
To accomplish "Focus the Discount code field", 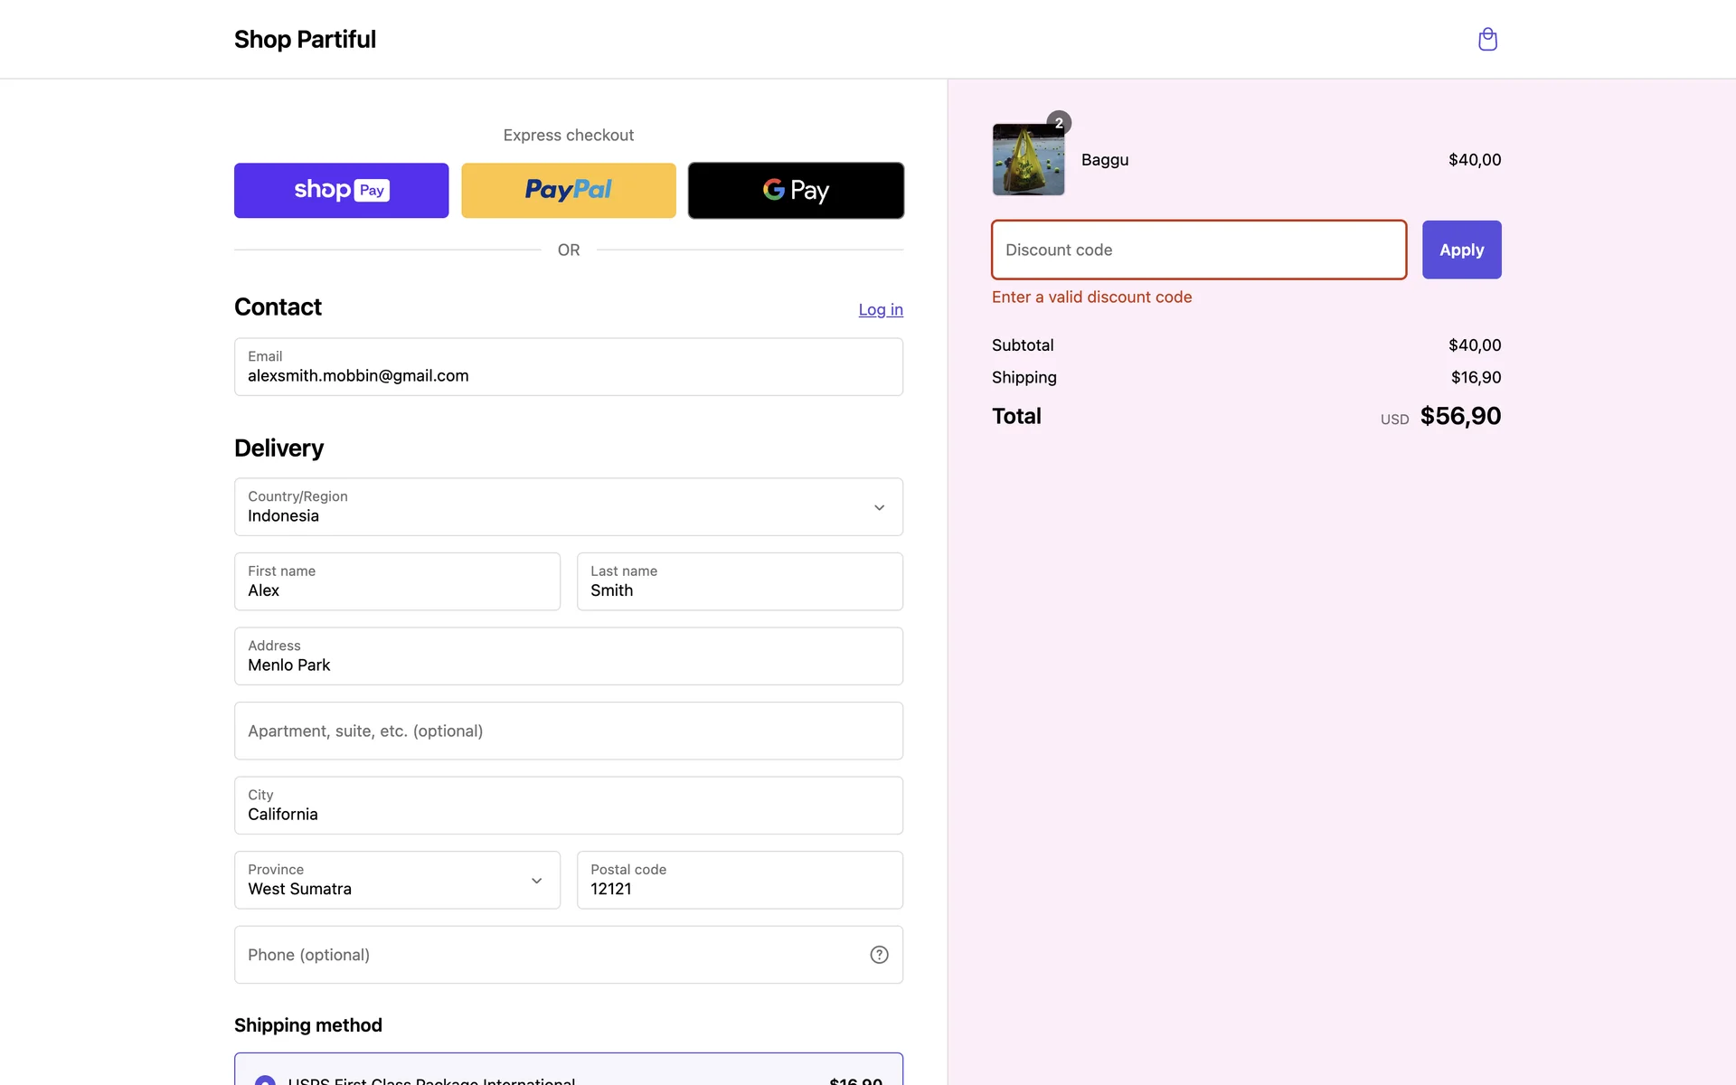I will (x=1198, y=250).
